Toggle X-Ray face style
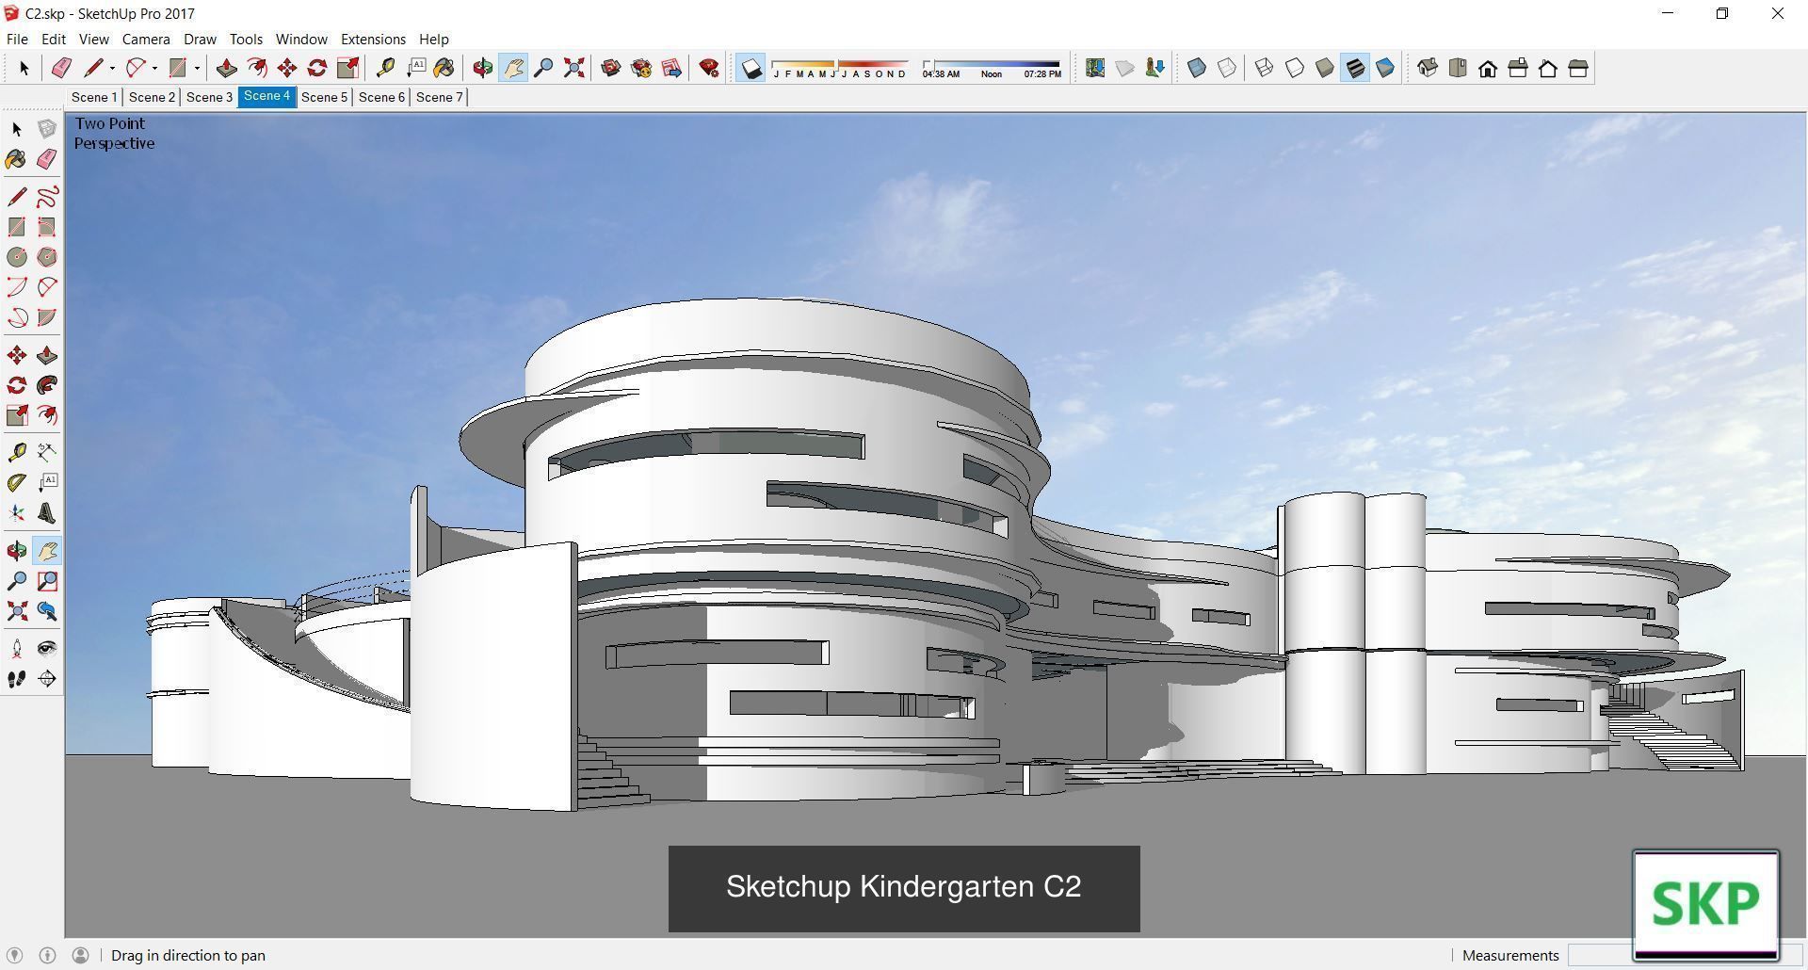The width and height of the screenshot is (1808, 970). click(x=1197, y=68)
